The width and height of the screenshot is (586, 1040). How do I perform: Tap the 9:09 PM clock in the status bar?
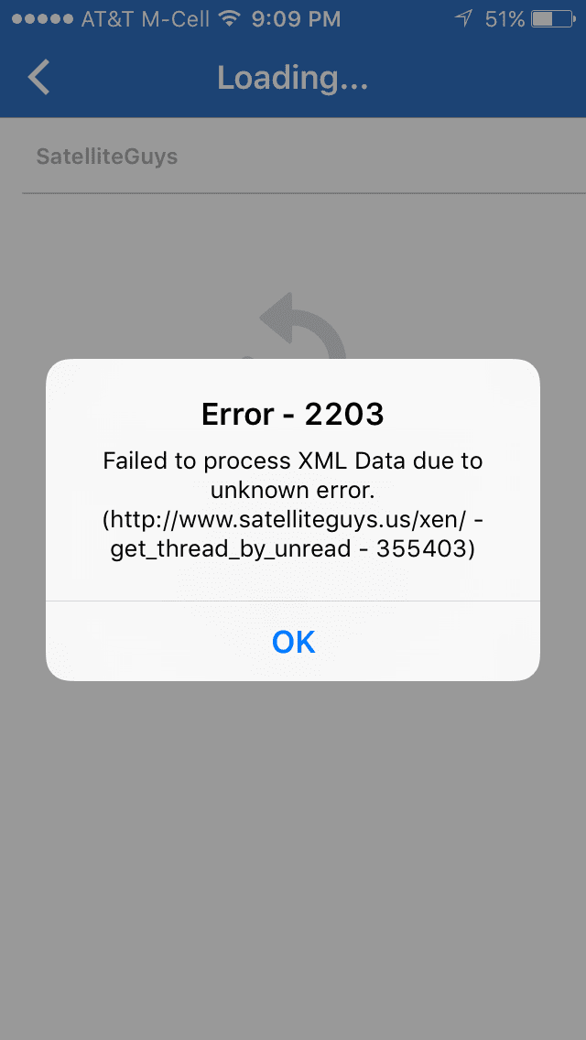296,19
